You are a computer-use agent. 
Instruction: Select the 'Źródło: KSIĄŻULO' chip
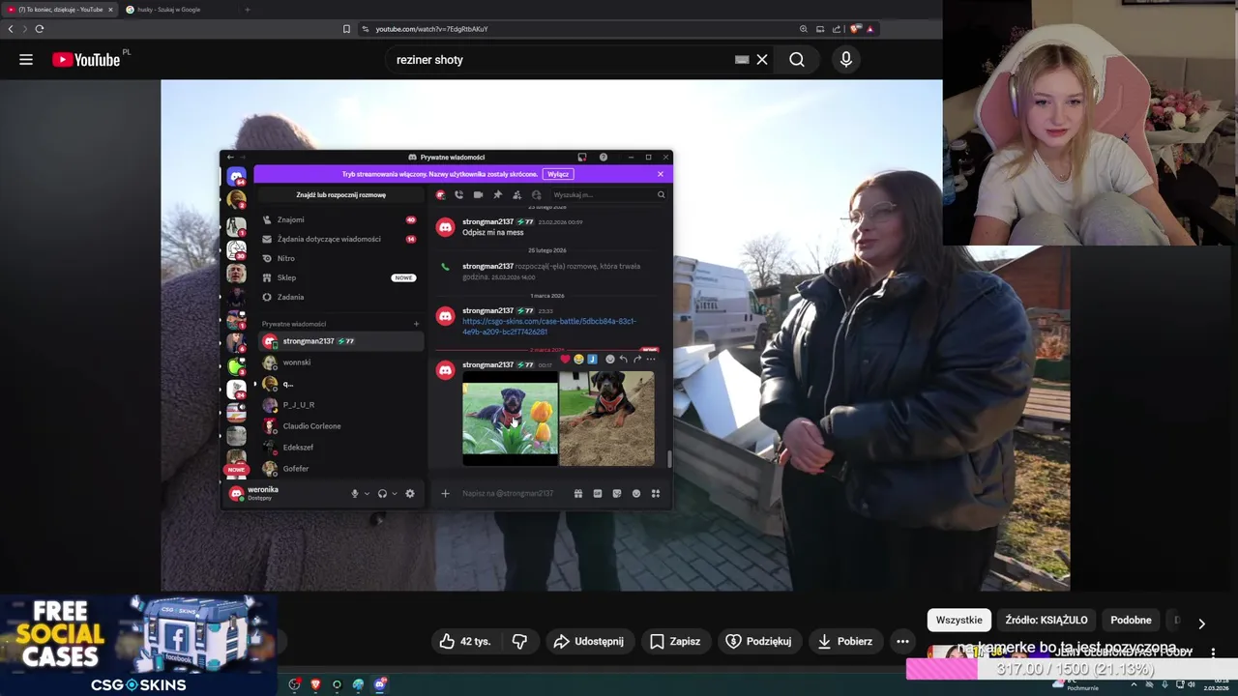click(x=1046, y=620)
